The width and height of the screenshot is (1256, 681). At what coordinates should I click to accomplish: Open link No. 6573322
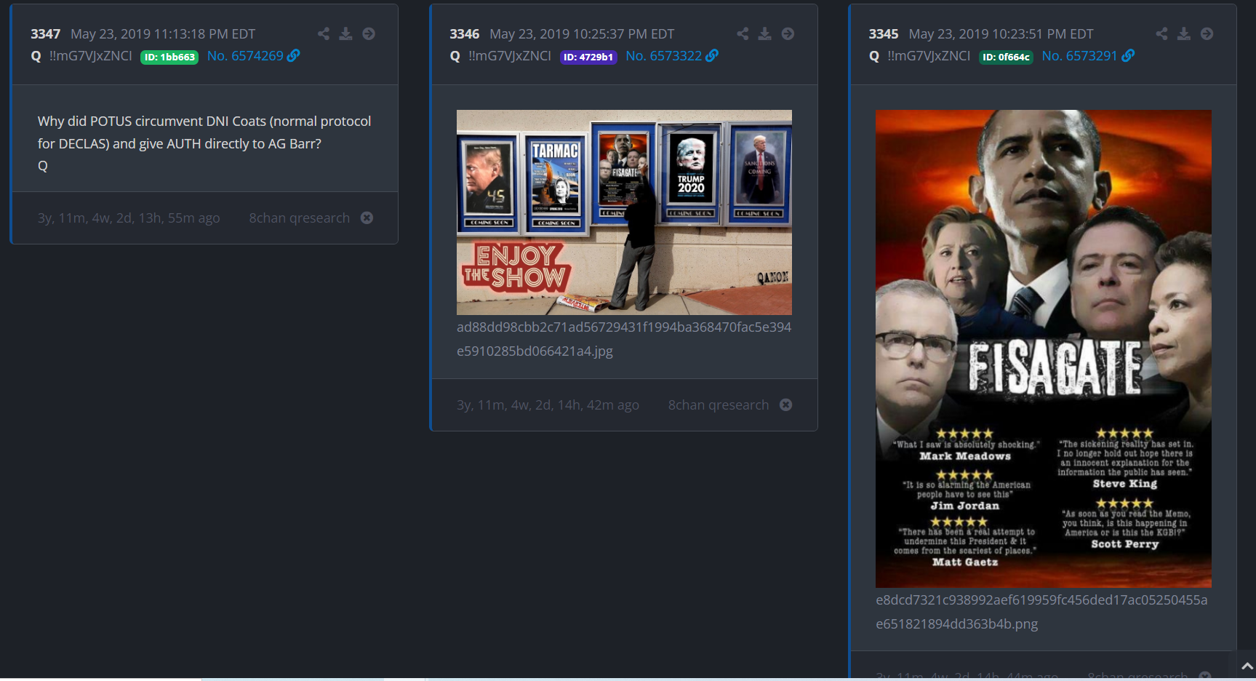pyautogui.click(x=664, y=56)
